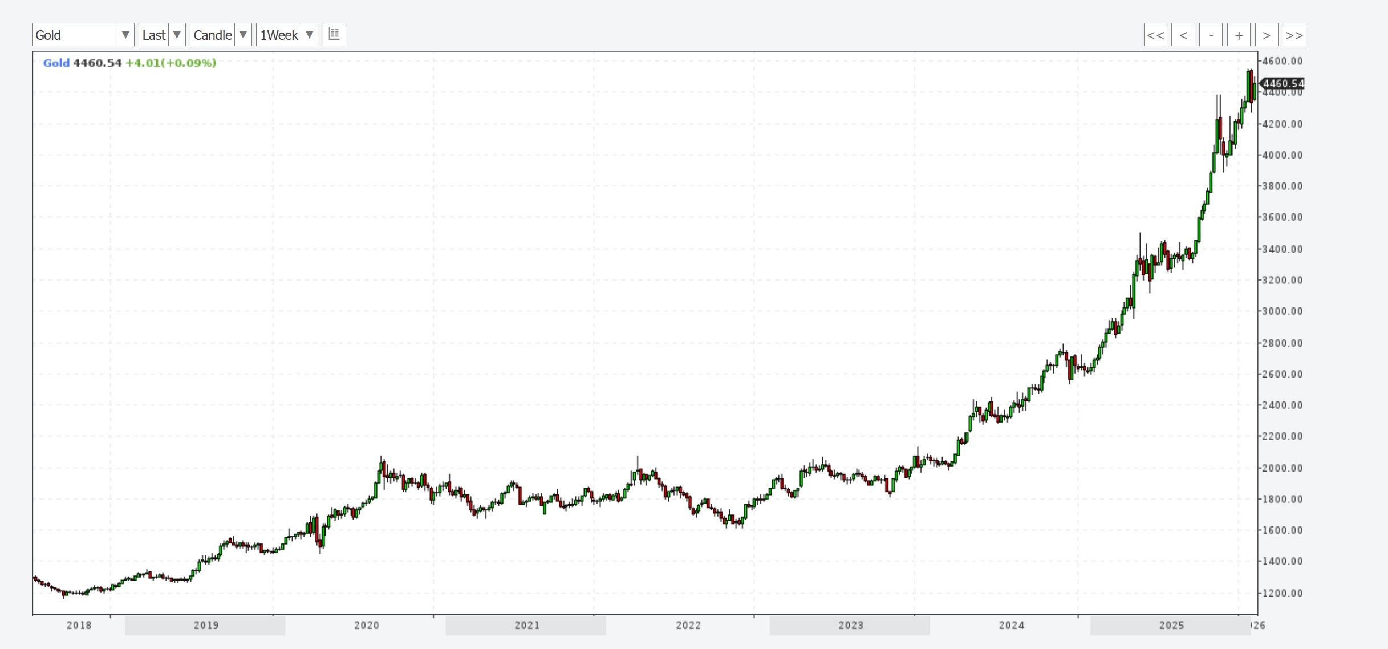Screen dimensions: 1388x649
Task: Select the 2025 year band on timeline
Action: tap(1170, 625)
